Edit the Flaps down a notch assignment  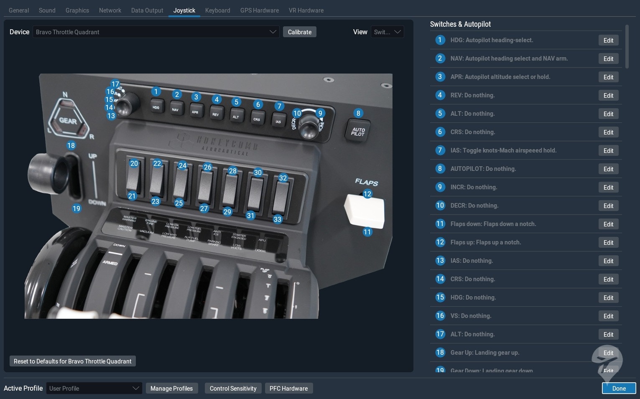608,224
